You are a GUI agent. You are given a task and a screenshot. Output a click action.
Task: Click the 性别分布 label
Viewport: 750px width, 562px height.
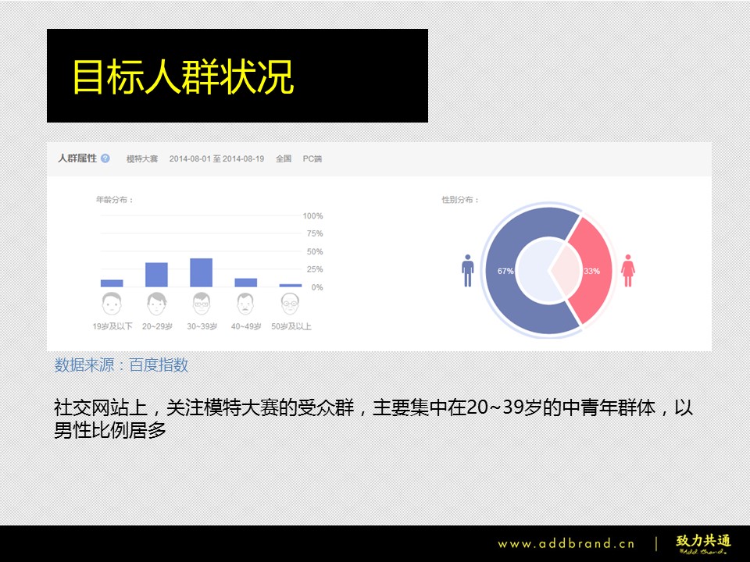(x=459, y=199)
